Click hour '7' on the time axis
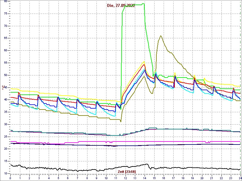Image resolution: width=242 pixels, height=181 pixels. 77,178
